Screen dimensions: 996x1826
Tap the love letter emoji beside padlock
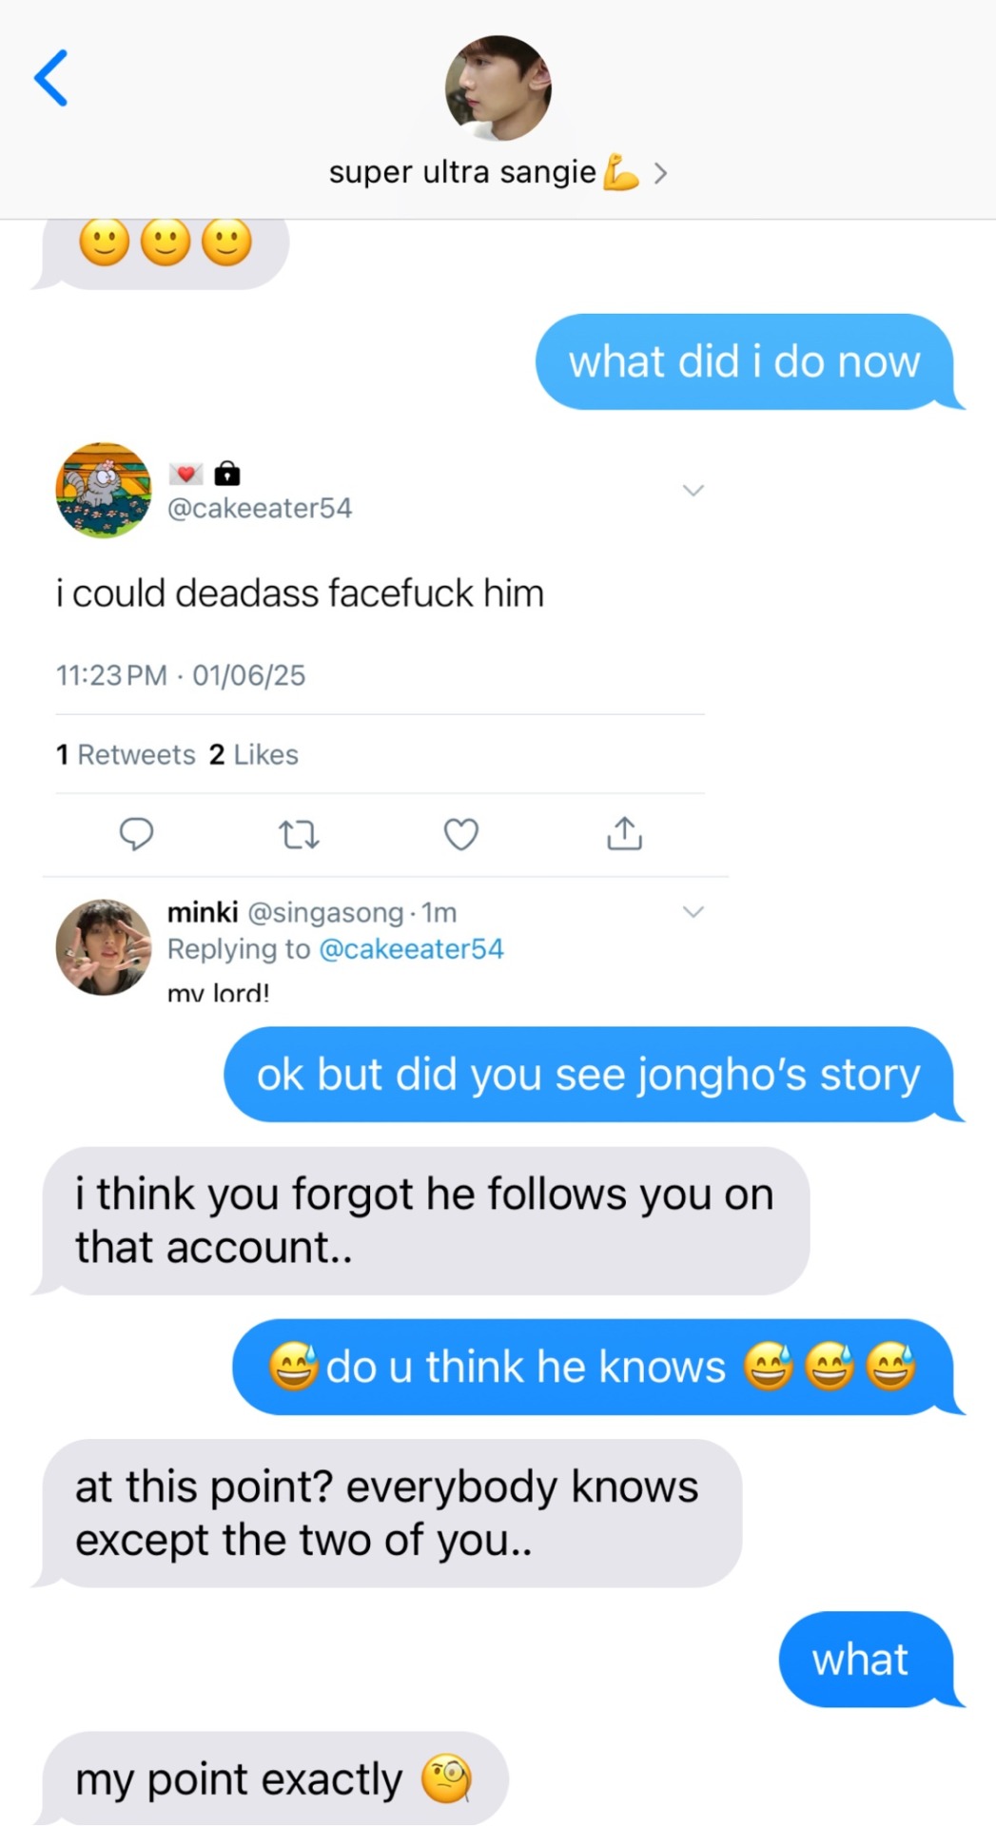click(x=186, y=473)
